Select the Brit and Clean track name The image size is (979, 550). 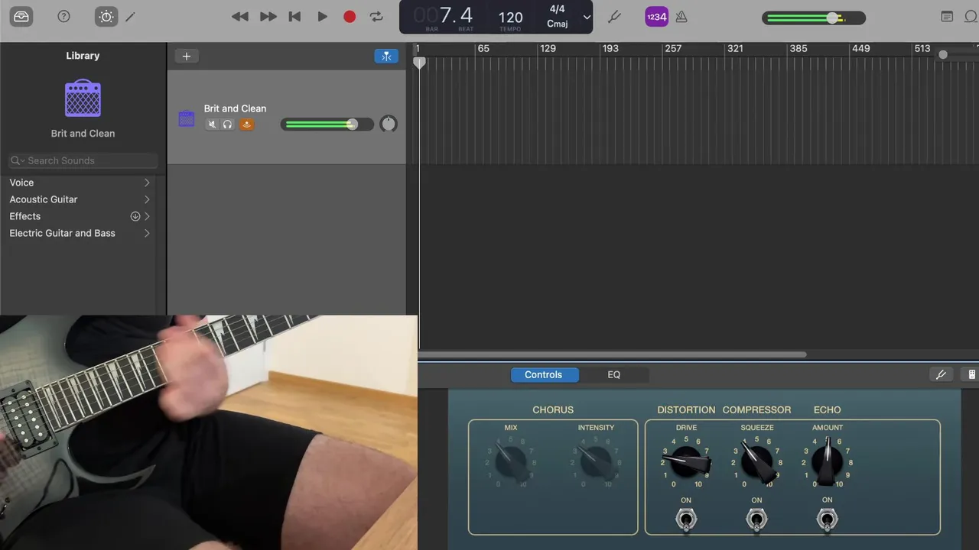click(x=235, y=108)
